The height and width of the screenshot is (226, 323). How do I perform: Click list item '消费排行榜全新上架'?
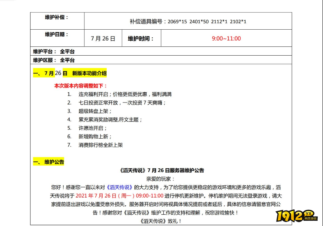(101, 145)
